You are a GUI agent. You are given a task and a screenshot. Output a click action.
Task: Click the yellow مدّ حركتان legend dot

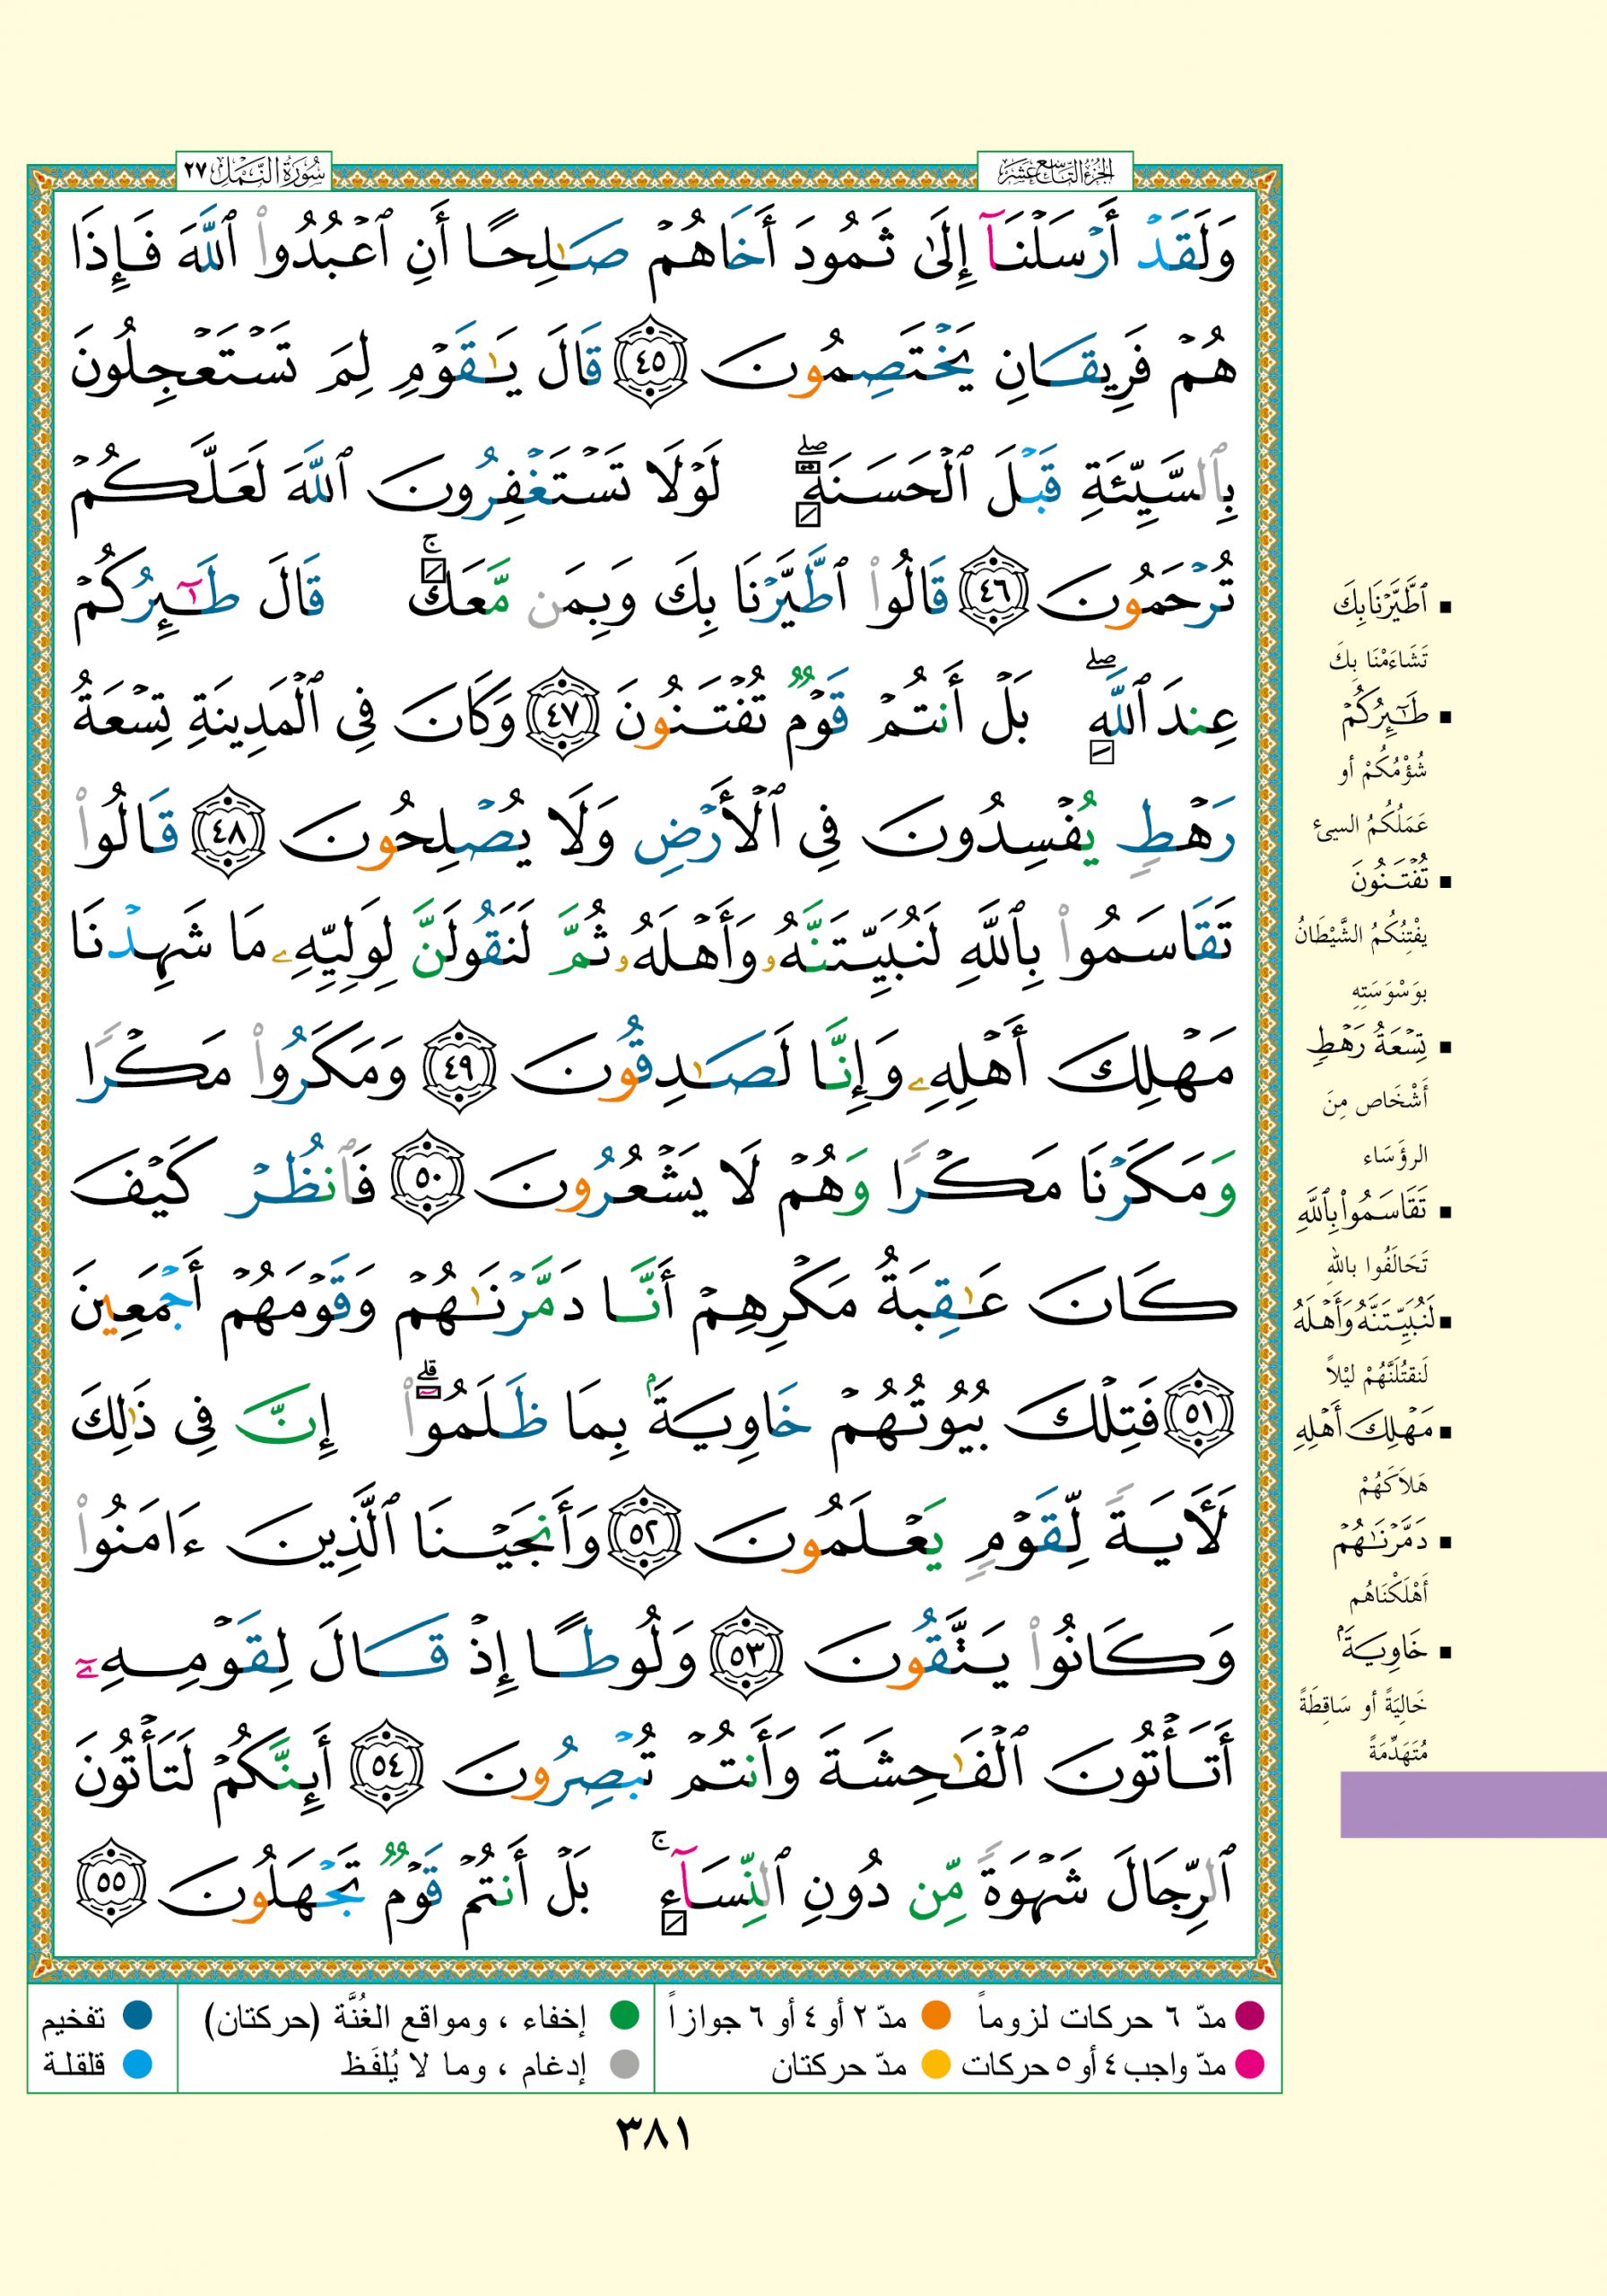935,2063
